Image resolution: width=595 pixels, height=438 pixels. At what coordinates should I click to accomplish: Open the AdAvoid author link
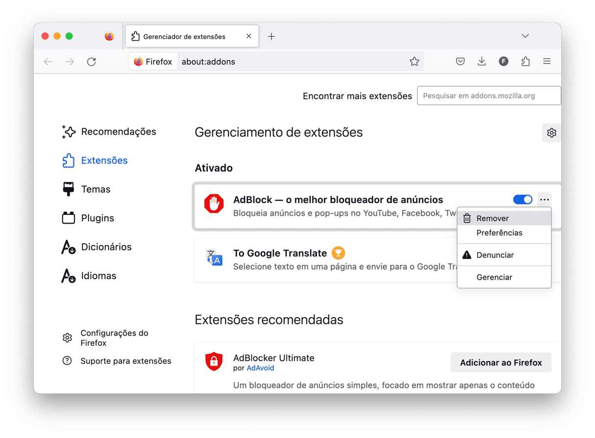[260, 368]
